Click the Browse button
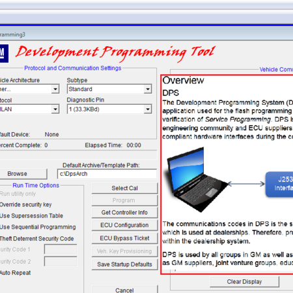The height and width of the screenshot is (293, 293). (23, 174)
